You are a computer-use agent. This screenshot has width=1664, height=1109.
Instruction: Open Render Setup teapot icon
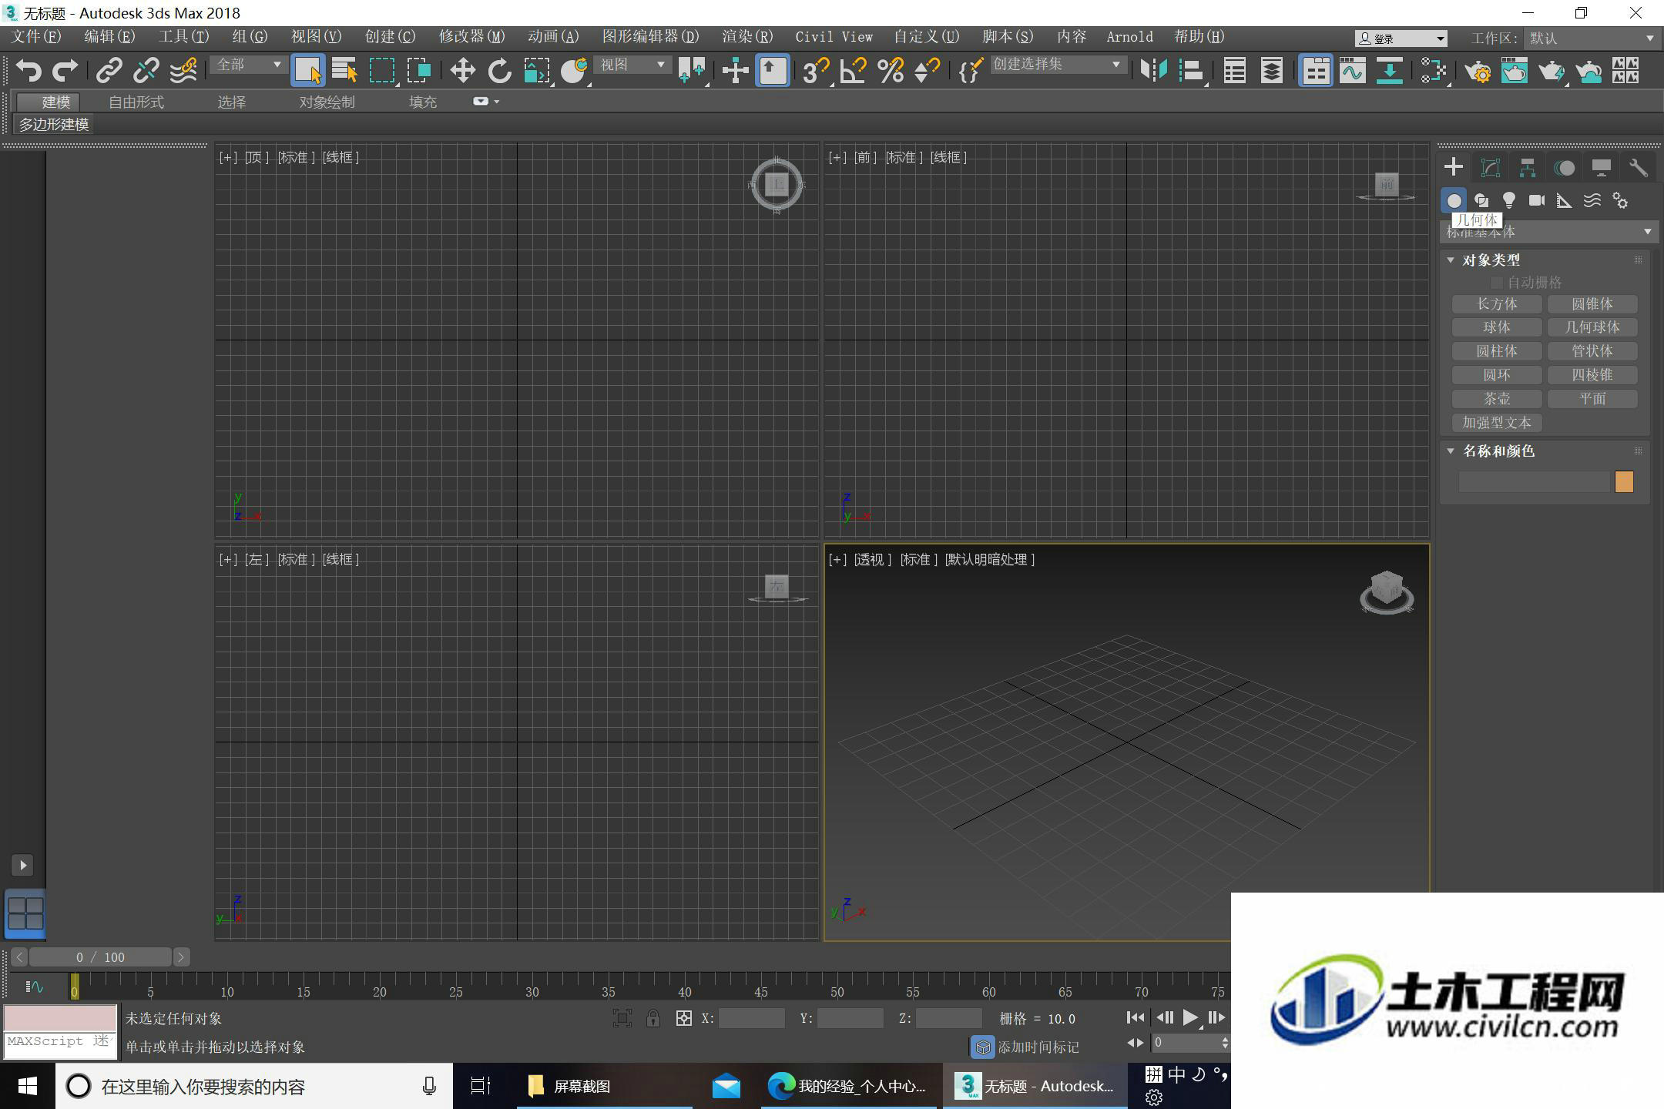(x=1478, y=71)
